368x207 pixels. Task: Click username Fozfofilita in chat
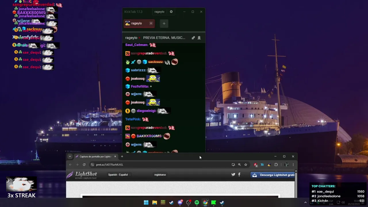click(139, 86)
